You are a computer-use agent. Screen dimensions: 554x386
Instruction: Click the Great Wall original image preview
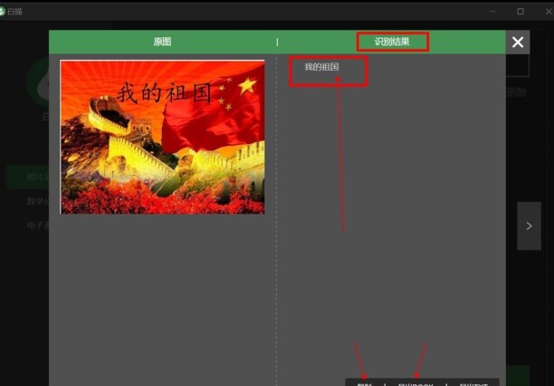pos(163,137)
